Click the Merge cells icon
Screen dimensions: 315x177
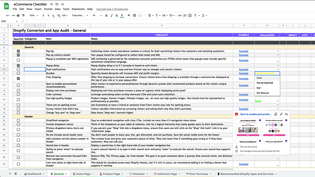[140, 15]
